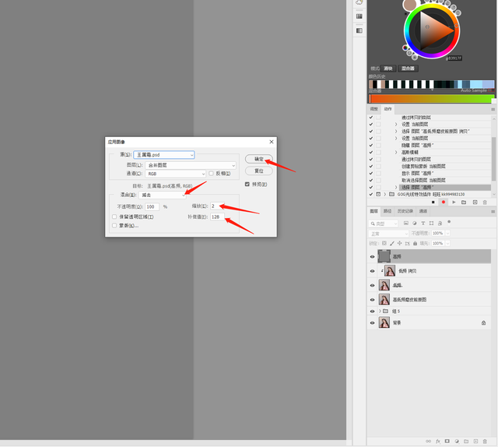
Task: Click the 混合器 mixer mode button
Action: (x=408, y=69)
